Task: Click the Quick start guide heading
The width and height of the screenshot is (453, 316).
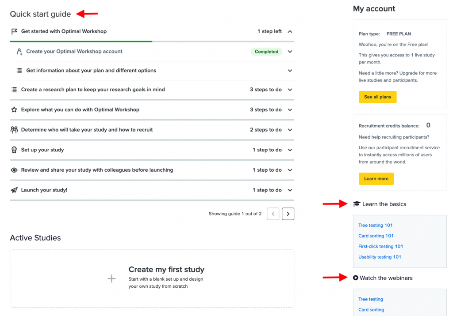Action: (x=40, y=14)
